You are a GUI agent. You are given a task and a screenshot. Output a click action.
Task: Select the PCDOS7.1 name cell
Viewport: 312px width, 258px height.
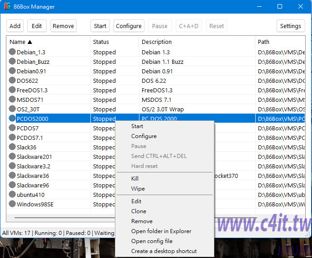tap(30, 138)
